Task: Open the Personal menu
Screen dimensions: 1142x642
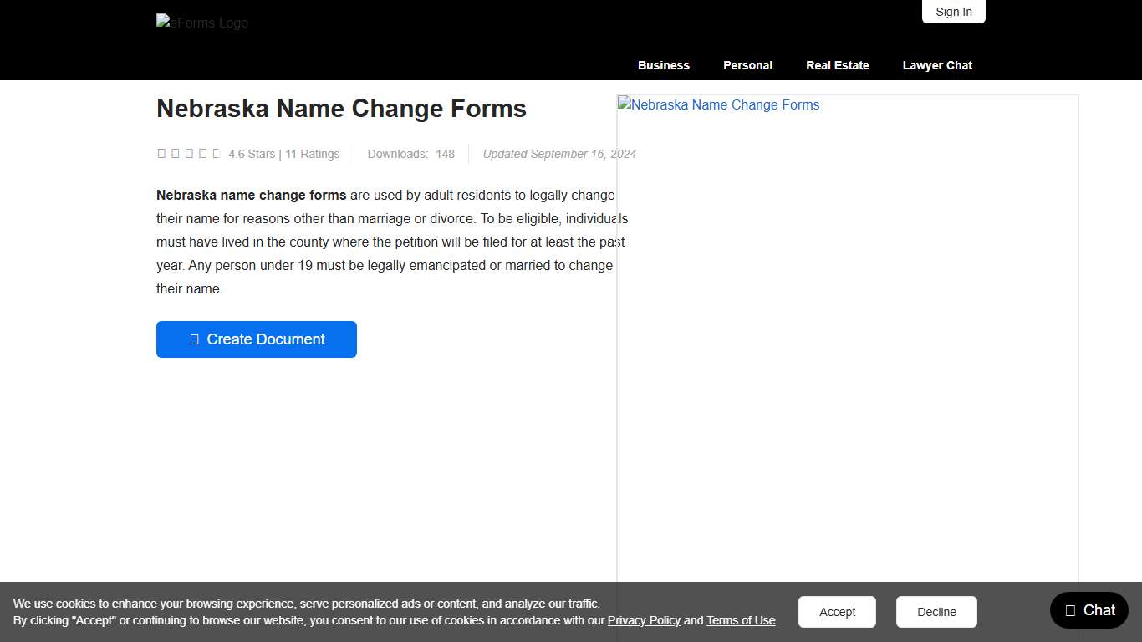Action: (747, 65)
